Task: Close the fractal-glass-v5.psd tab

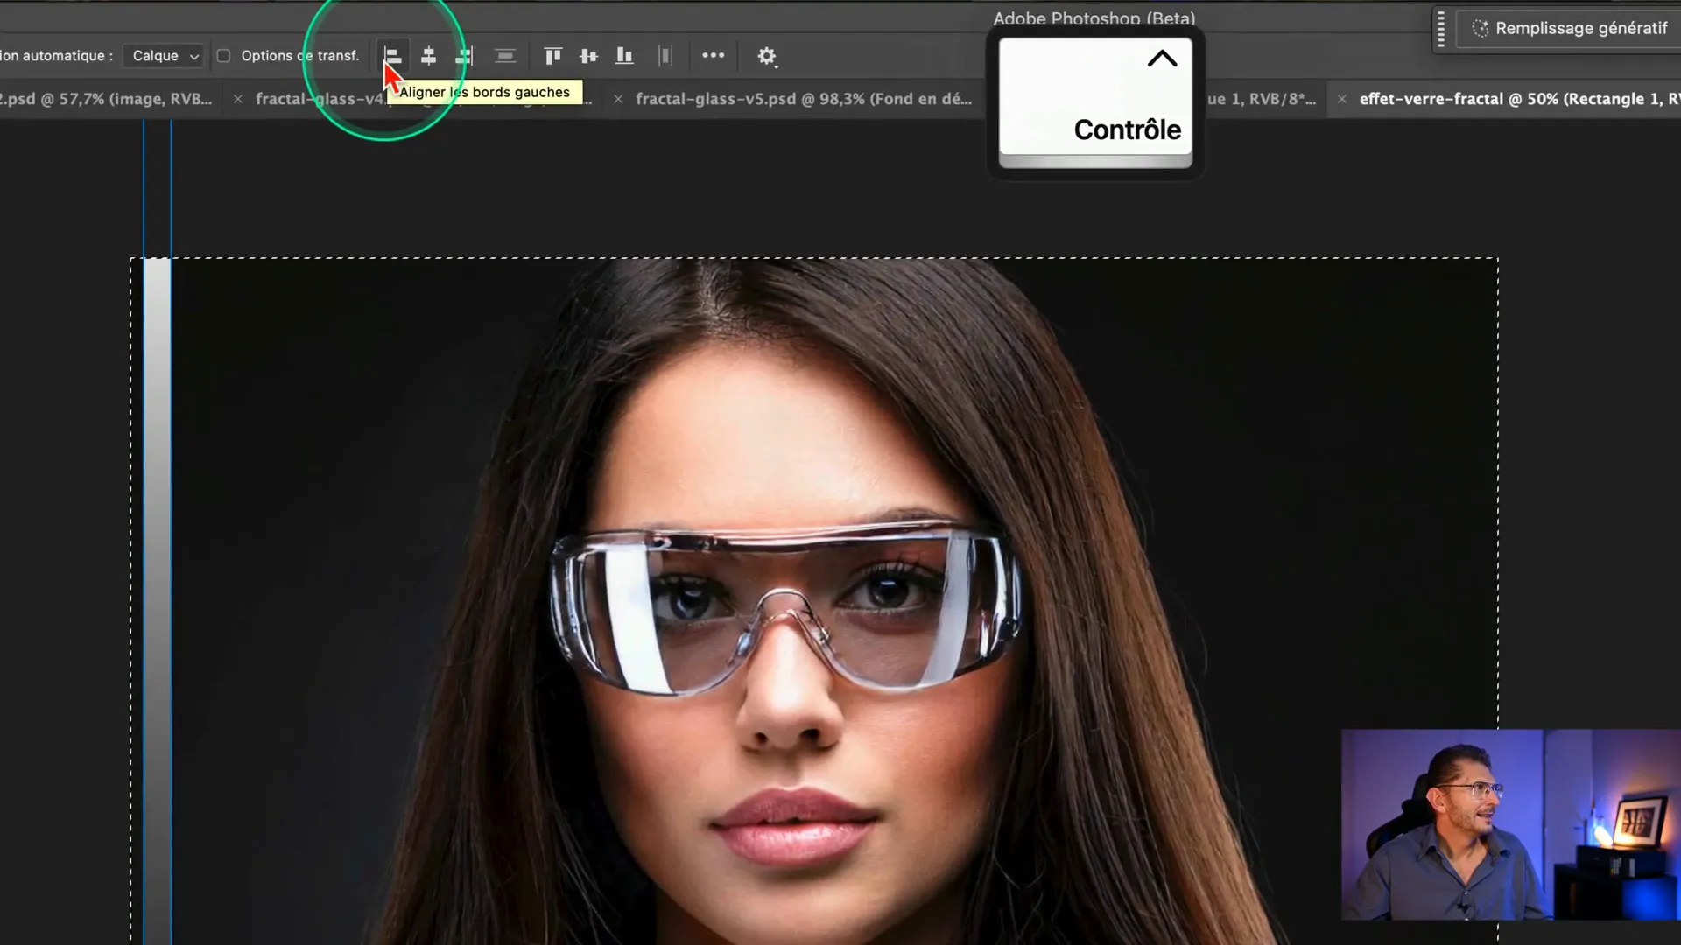Action: (618, 100)
